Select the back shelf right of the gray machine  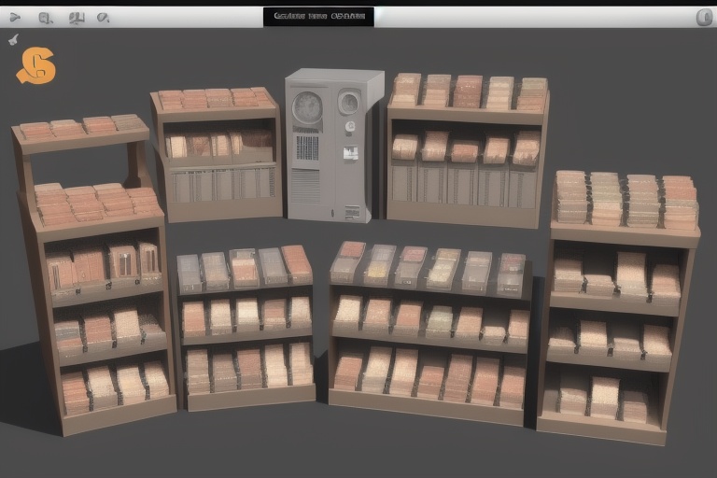tap(465, 149)
